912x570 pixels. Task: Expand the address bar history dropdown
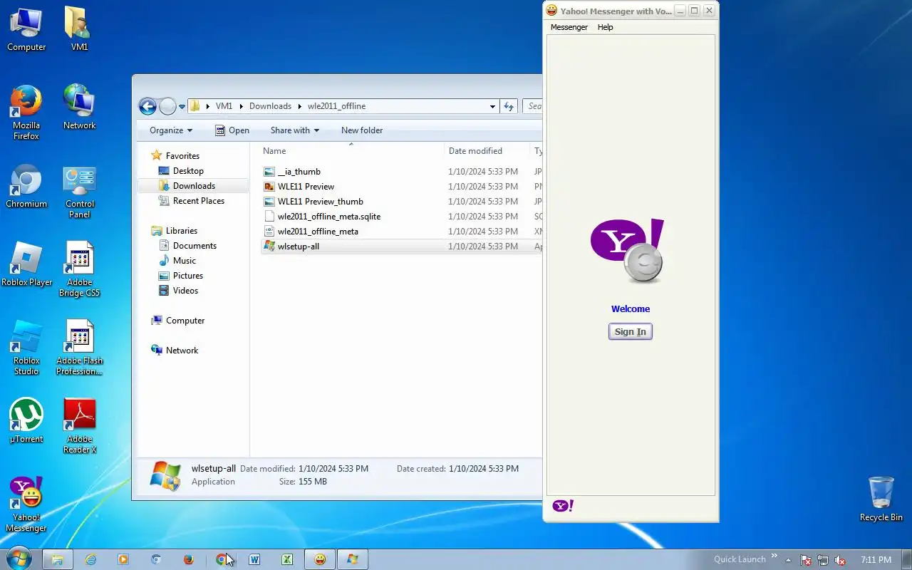tap(492, 106)
